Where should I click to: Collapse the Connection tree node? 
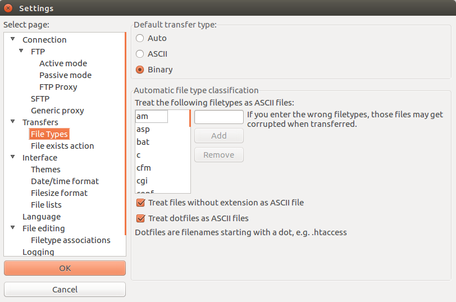[x=13, y=39]
